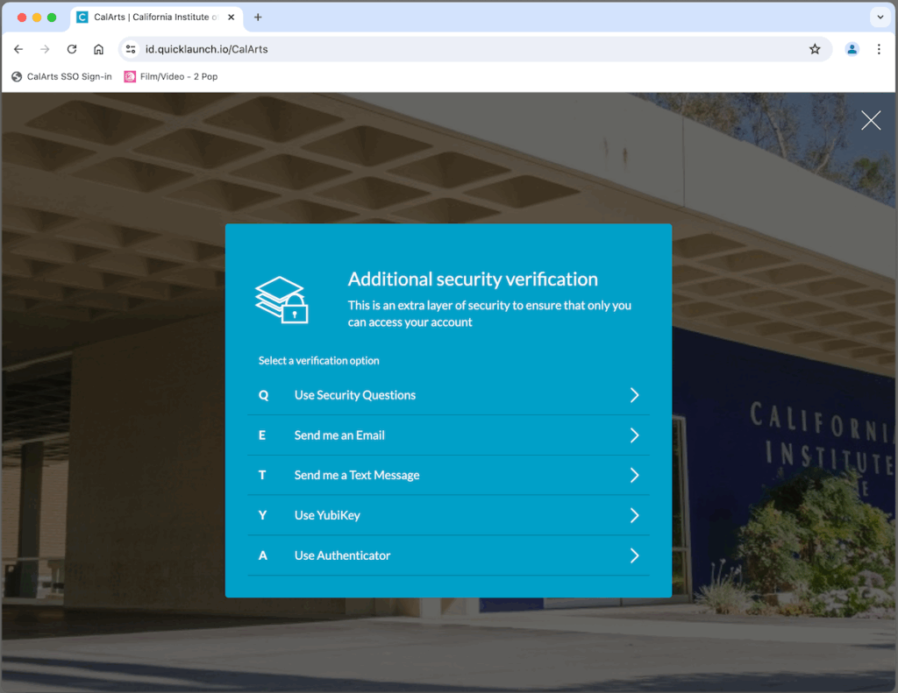Open a new browser tab
The image size is (898, 693).
click(258, 18)
